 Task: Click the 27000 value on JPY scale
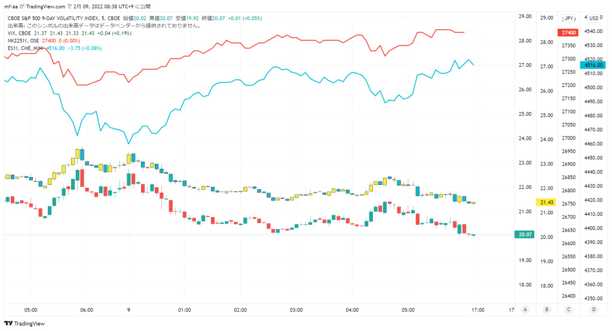pyautogui.click(x=569, y=138)
